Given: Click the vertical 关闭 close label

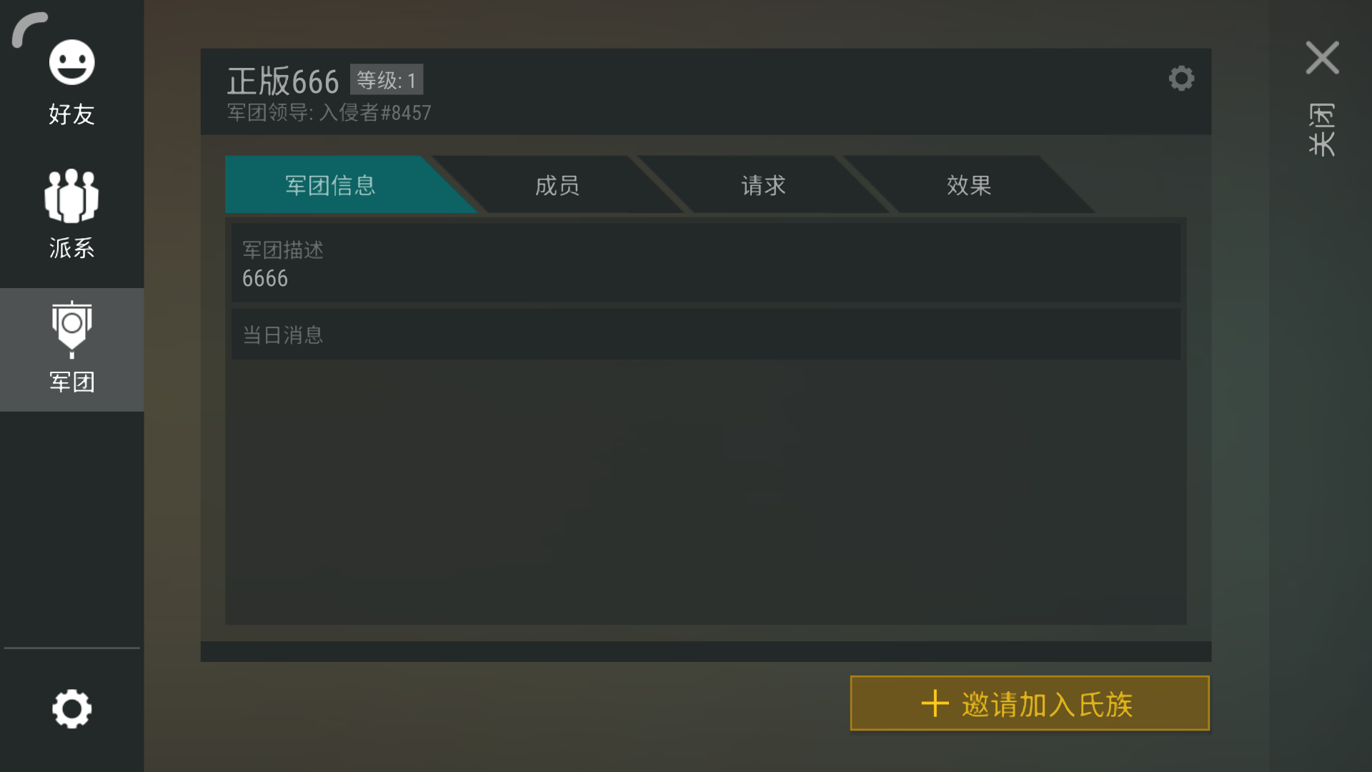Looking at the screenshot, I should [1322, 129].
